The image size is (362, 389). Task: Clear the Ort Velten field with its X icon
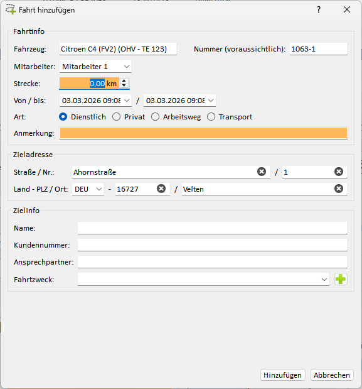pos(339,189)
